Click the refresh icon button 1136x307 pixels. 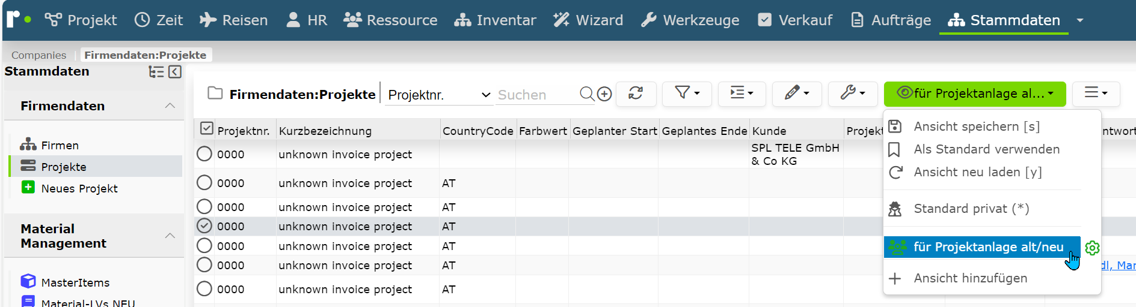click(636, 94)
